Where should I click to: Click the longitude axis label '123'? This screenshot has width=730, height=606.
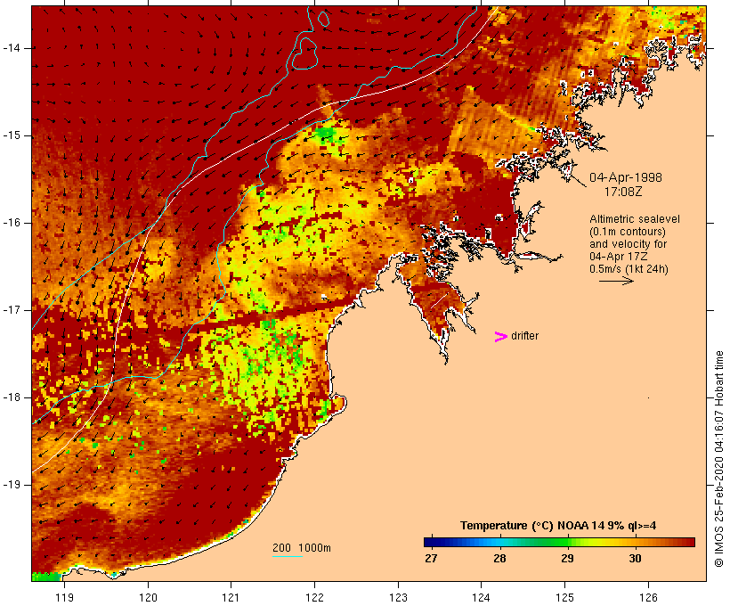coord(398,597)
